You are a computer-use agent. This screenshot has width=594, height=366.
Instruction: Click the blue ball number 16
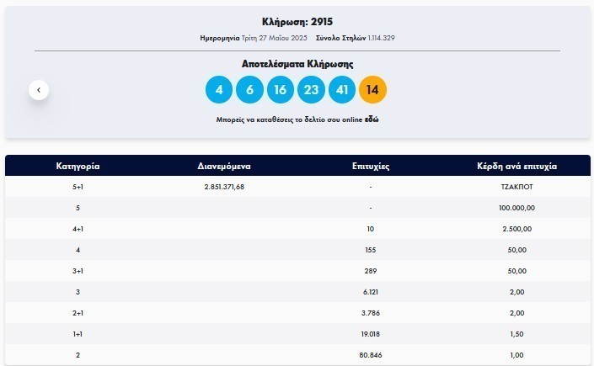coord(281,89)
